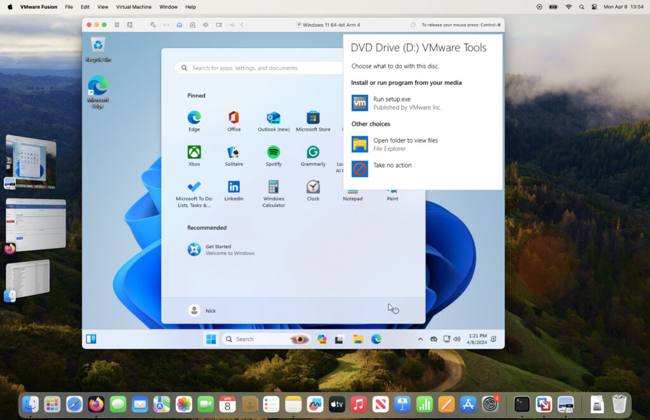Open the Edit menu in menu bar
The height and width of the screenshot is (420, 650).
pos(85,7)
